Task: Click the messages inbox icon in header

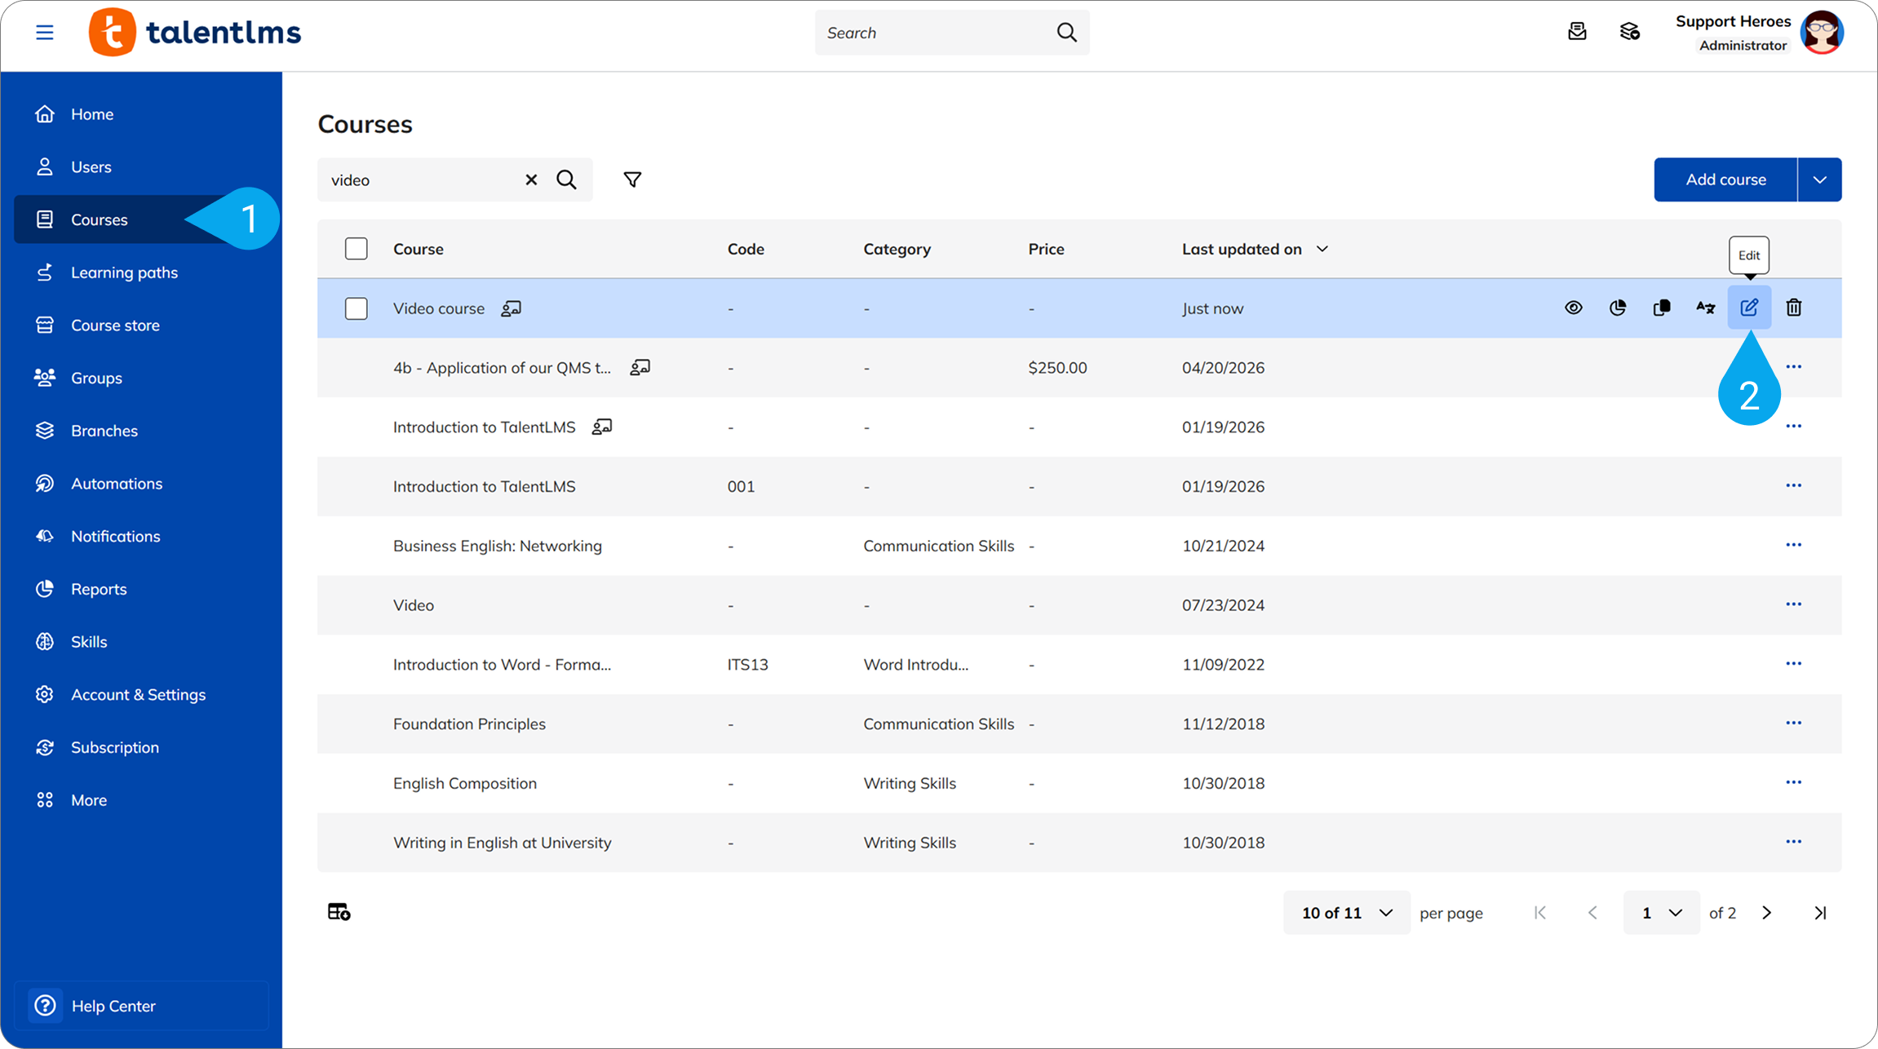Action: click(1577, 32)
